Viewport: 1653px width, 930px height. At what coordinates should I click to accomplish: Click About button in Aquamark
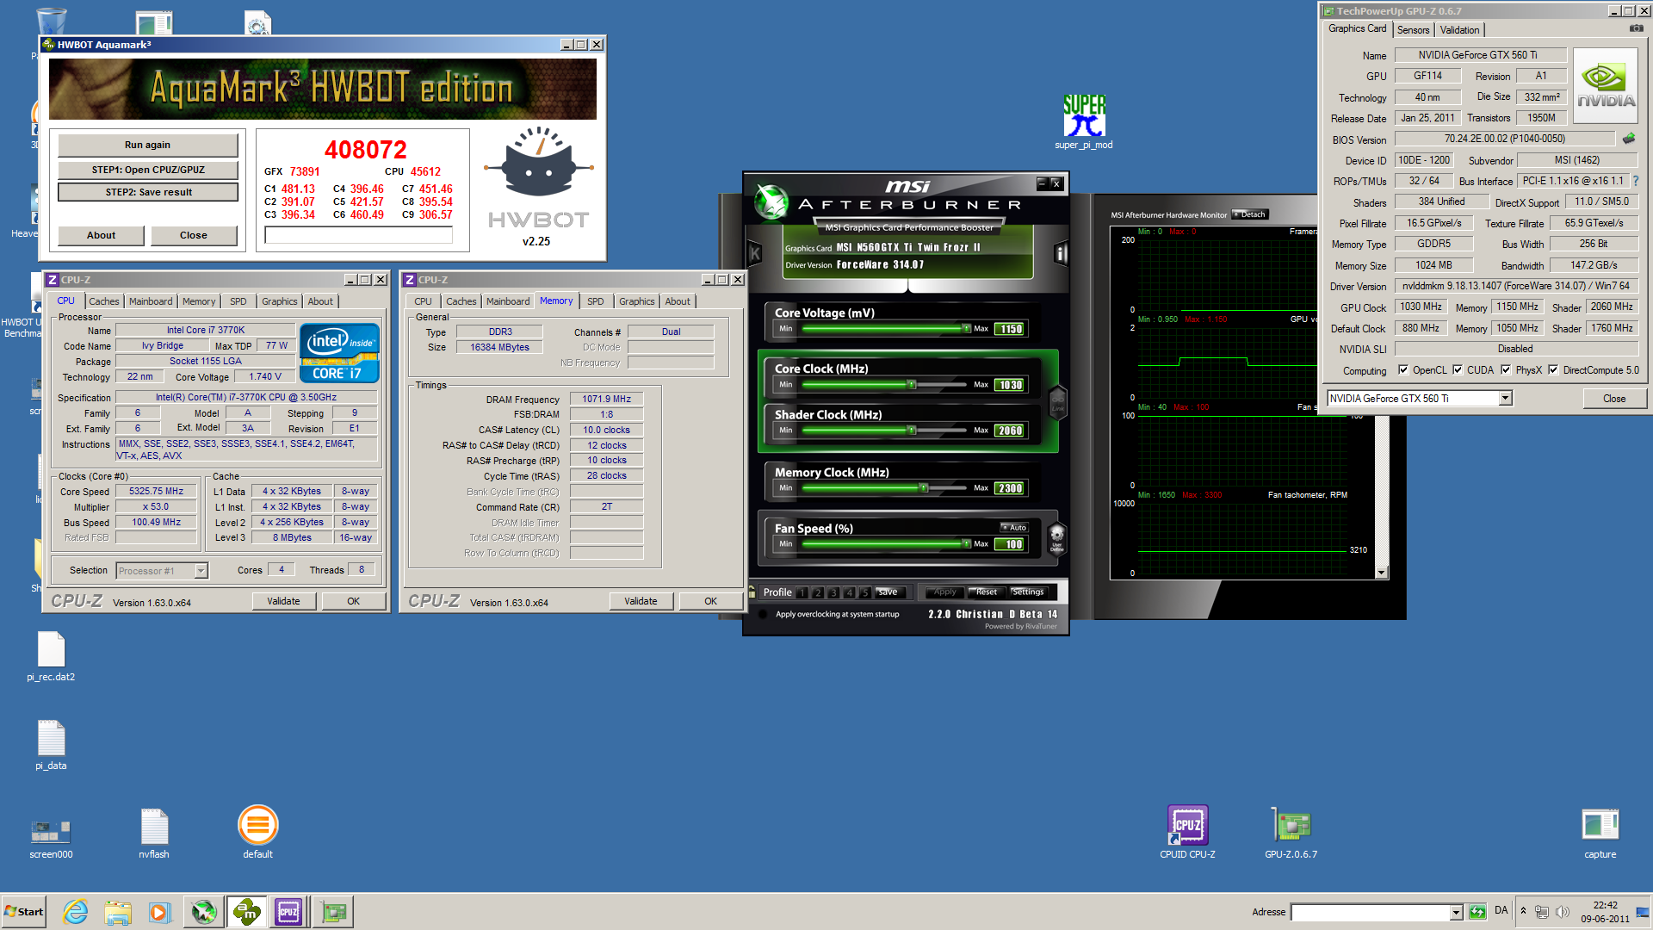click(x=101, y=235)
